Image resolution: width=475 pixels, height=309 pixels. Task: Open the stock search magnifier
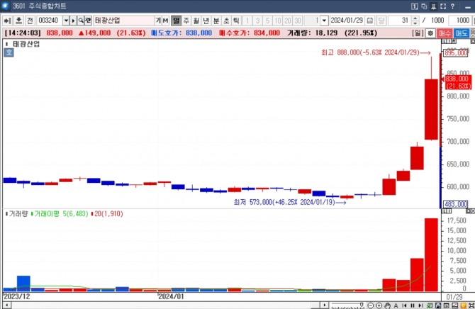pyautogui.click(x=81, y=21)
